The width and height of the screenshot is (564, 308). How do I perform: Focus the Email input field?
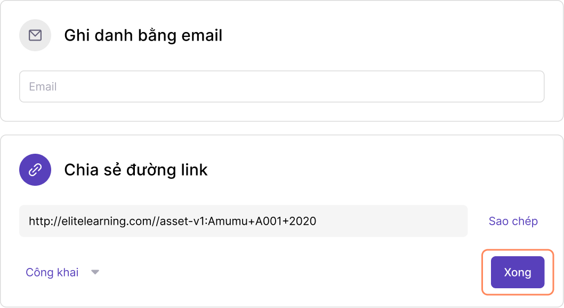(281, 86)
